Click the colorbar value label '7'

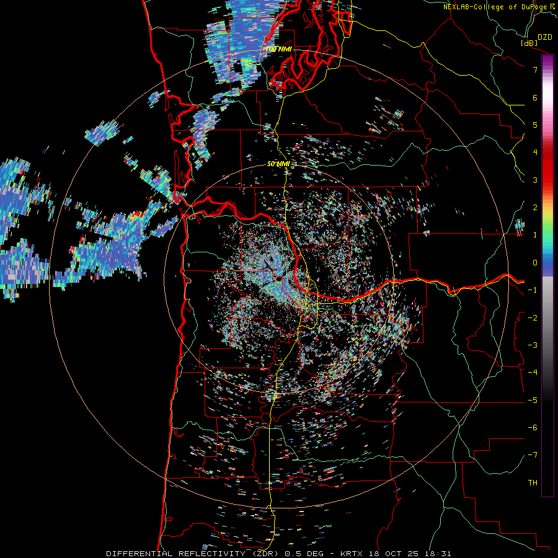(x=535, y=69)
